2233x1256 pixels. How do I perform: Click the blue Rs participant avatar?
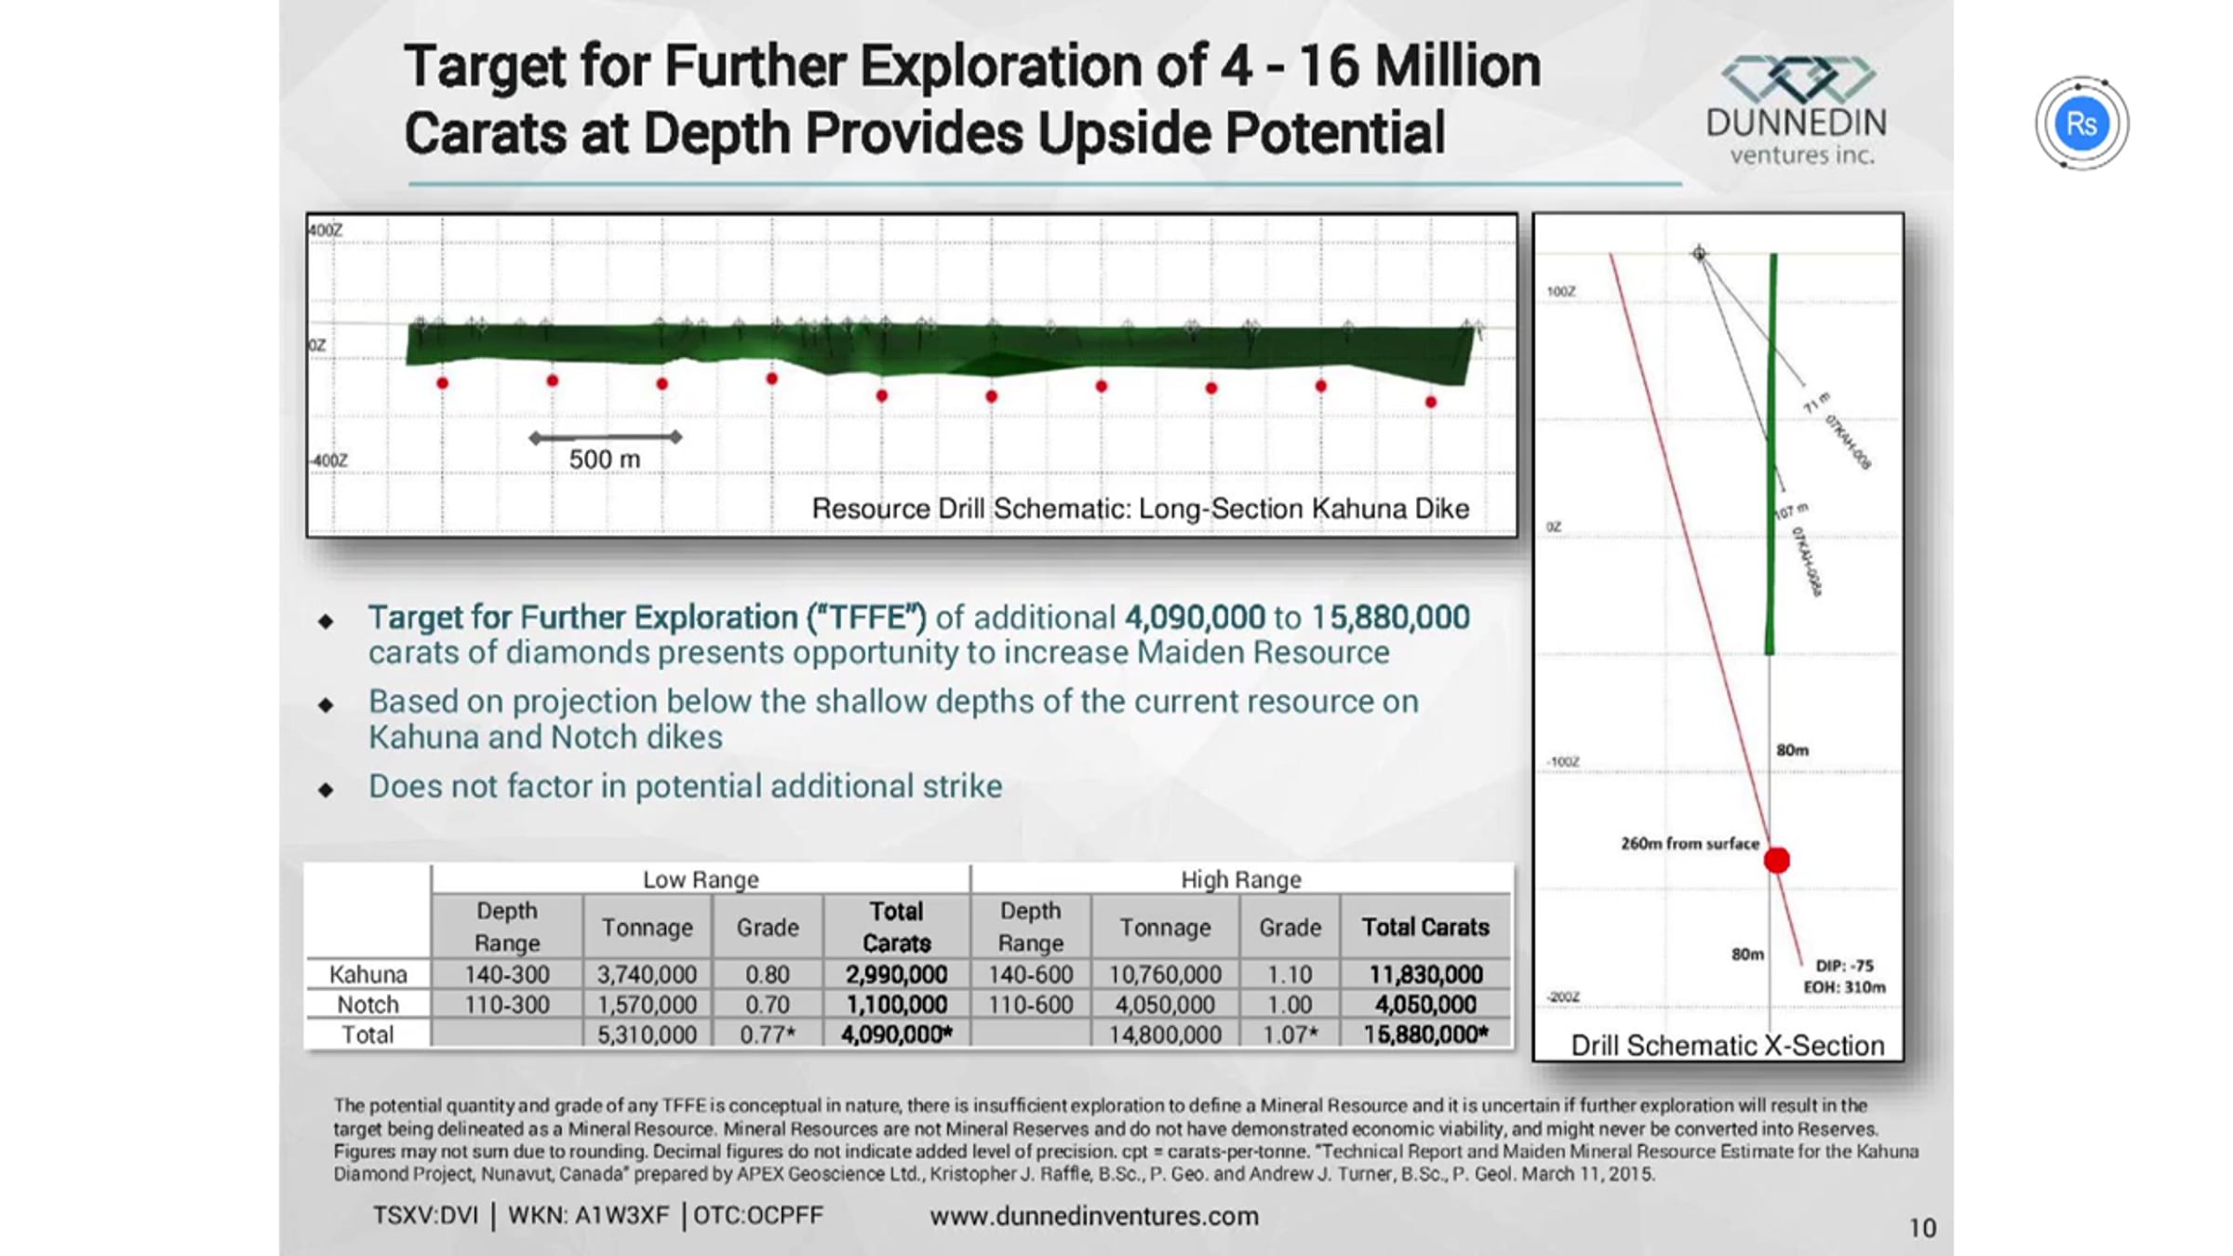[2081, 123]
